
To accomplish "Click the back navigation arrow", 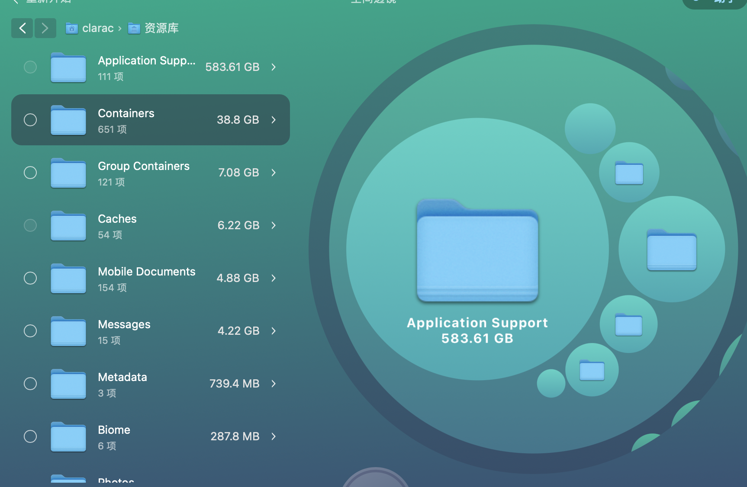I will (x=22, y=28).
